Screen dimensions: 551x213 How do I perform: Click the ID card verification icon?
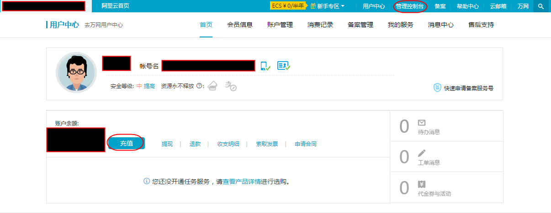click(x=284, y=66)
